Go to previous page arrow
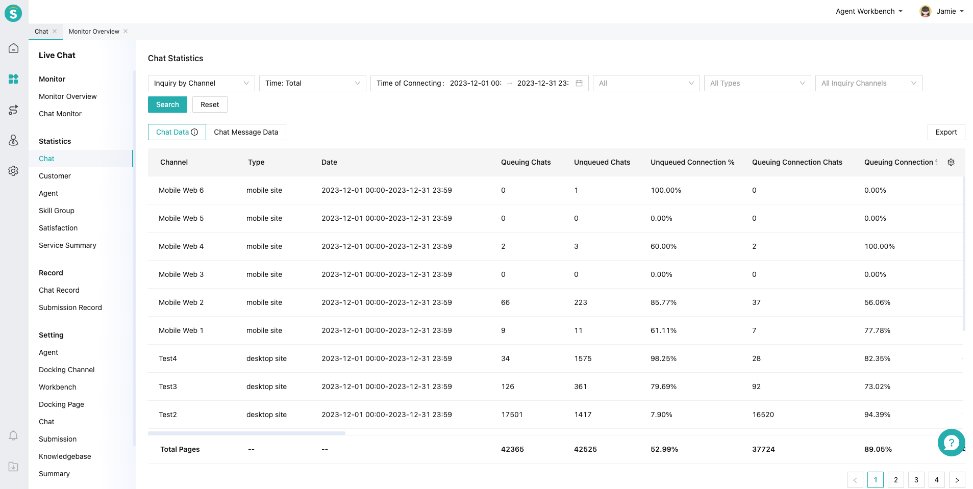Image resolution: width=973 pixels, height=489 pixels. click(855, 480)
